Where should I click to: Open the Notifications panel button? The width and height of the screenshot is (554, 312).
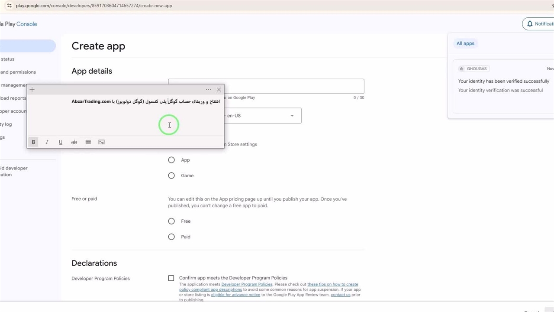coord(538,24)
